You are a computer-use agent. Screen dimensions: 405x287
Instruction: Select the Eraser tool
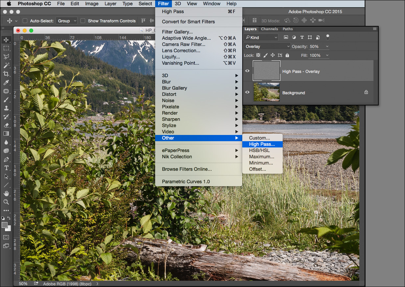click(6, 125)
